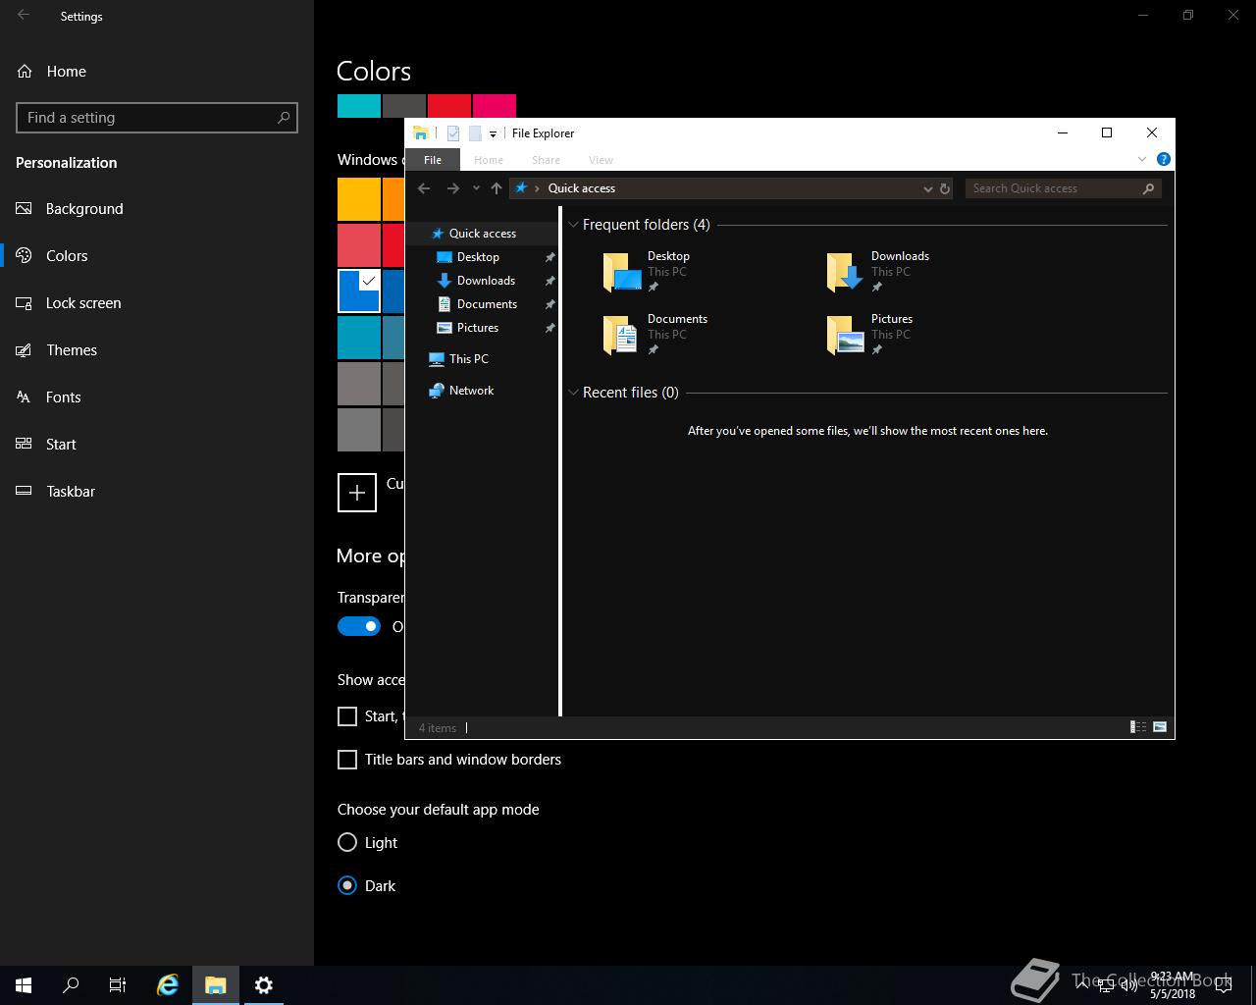
Task: Open the Search icon on the taskbar
Action: [71, 985]
